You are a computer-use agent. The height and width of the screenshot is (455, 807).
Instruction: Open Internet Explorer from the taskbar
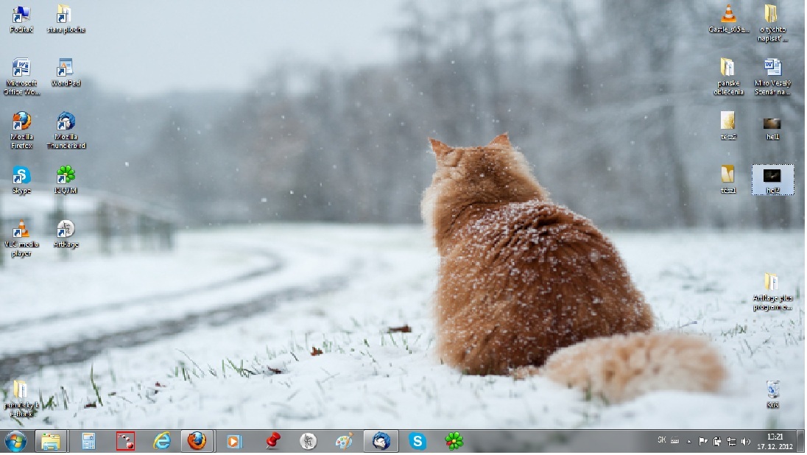tap(161, 441)
